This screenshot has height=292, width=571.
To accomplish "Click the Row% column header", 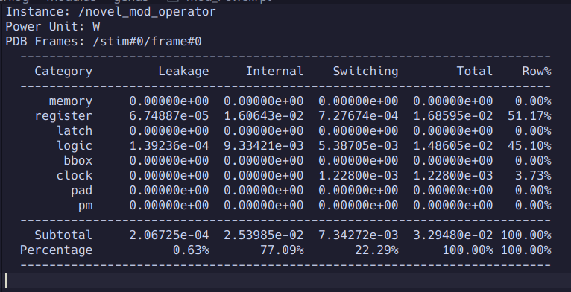I will click(x=537, y=72).
